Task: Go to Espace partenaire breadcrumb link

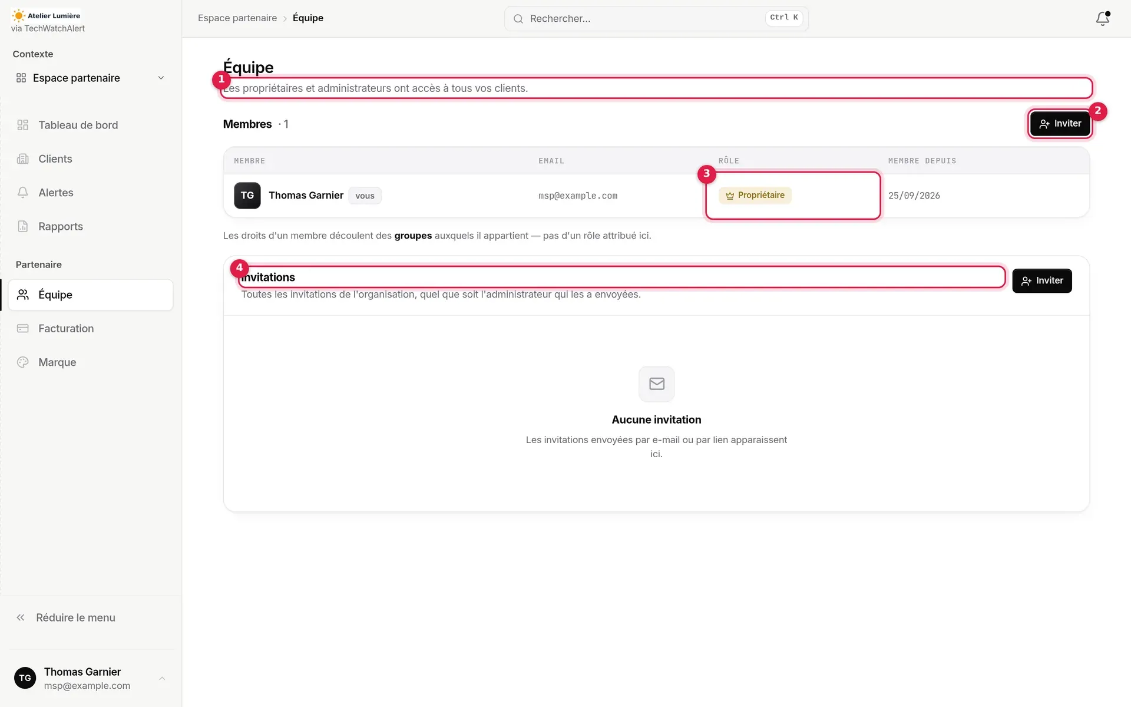Action: pyautogui.click(x=237, y=18)
